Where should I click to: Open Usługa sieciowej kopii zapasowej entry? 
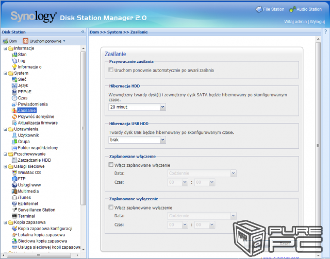click(49, 247)
